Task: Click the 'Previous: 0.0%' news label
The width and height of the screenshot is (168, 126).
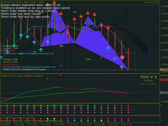Action: 10,62
